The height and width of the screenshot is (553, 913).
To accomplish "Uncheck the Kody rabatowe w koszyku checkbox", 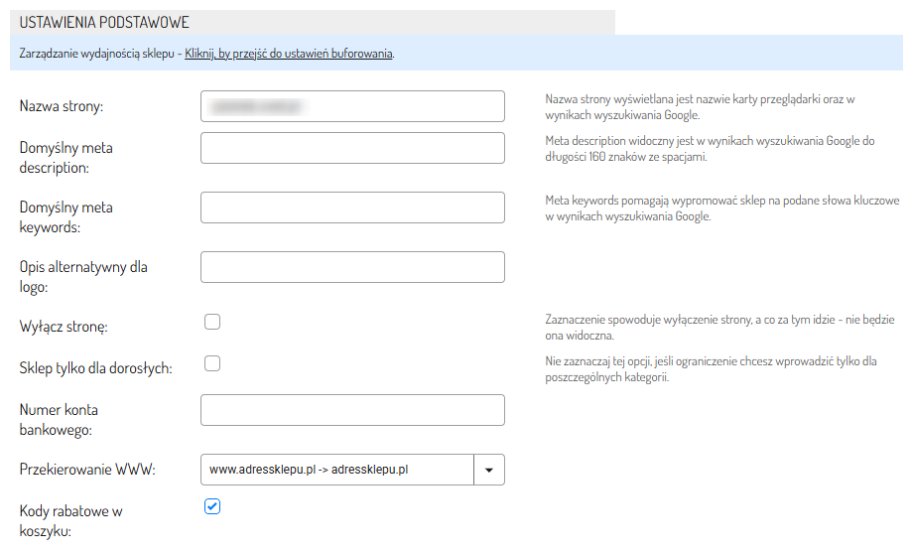I will (x=212, y=506).
